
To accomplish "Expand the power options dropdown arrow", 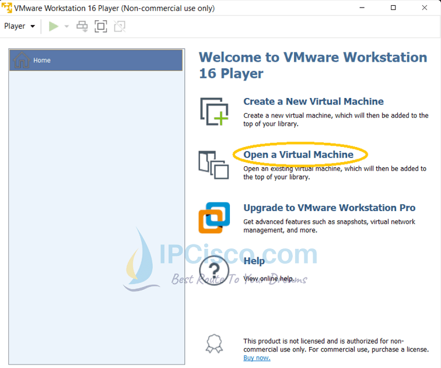I will [x=66, y=26].
